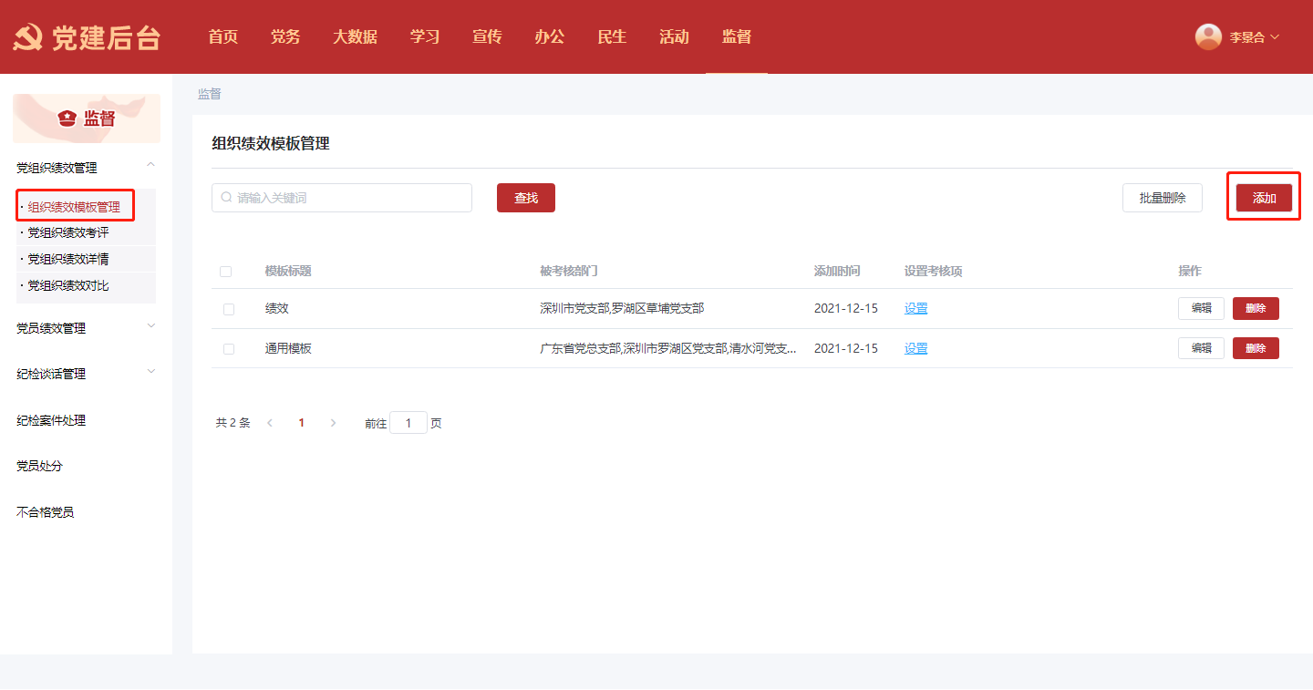This screenshot has width=1313, height=690.
Task: Switch to the 党务 navigation tab
Action: [x=285, y=37]
